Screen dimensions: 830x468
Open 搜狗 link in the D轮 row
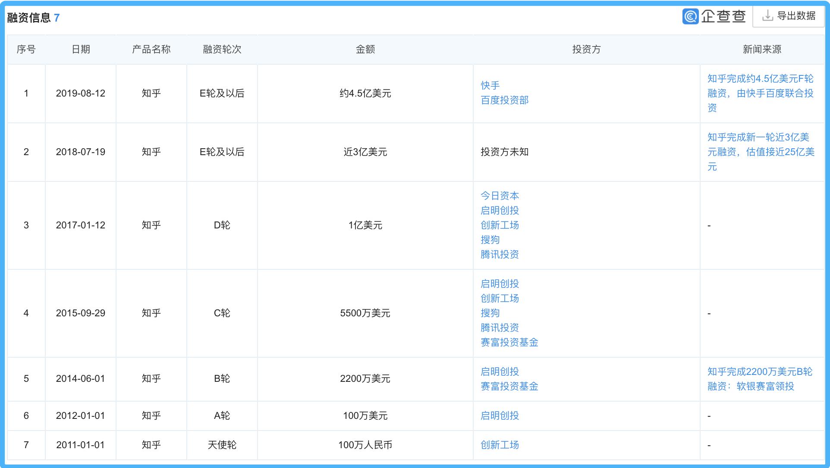490,240
